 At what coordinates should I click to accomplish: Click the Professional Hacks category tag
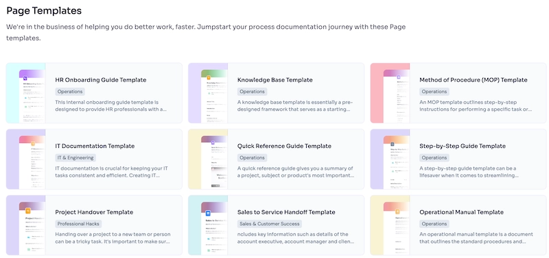point(78,224)
